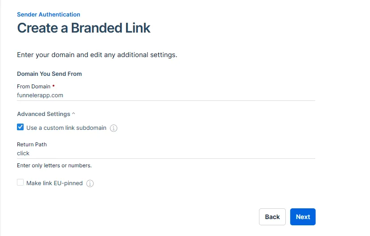Image resolution: width=370 pixels, height=236 pixels.
Task: Click the 'Return Path' field label
Action: 32,145
